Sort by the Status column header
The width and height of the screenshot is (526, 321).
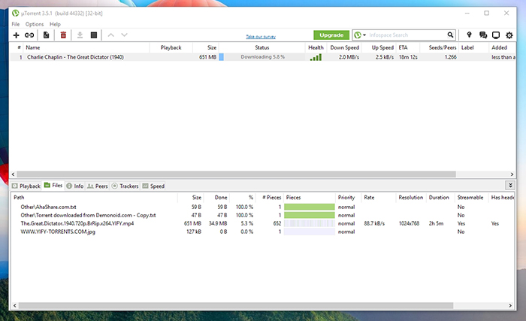(x=261, y=47)
